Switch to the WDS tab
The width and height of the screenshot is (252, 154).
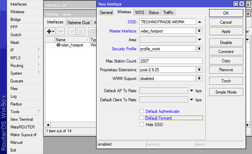click(x=139, y=12)
